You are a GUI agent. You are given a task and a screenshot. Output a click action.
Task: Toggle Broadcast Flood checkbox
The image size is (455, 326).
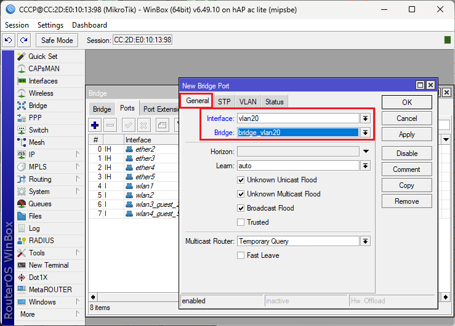pyautogui.click(x=241, y=208)
